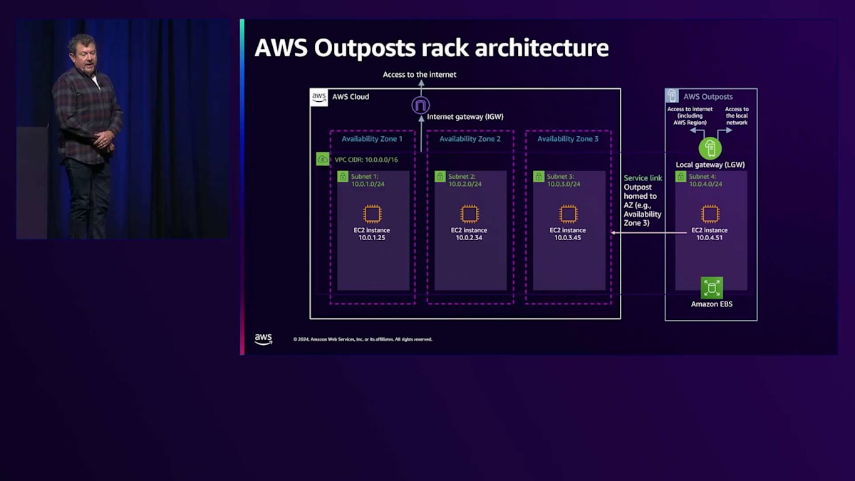
Task: Click 'Access to internet (including AWS Region)' text
Action: click(x=690, y=116)
